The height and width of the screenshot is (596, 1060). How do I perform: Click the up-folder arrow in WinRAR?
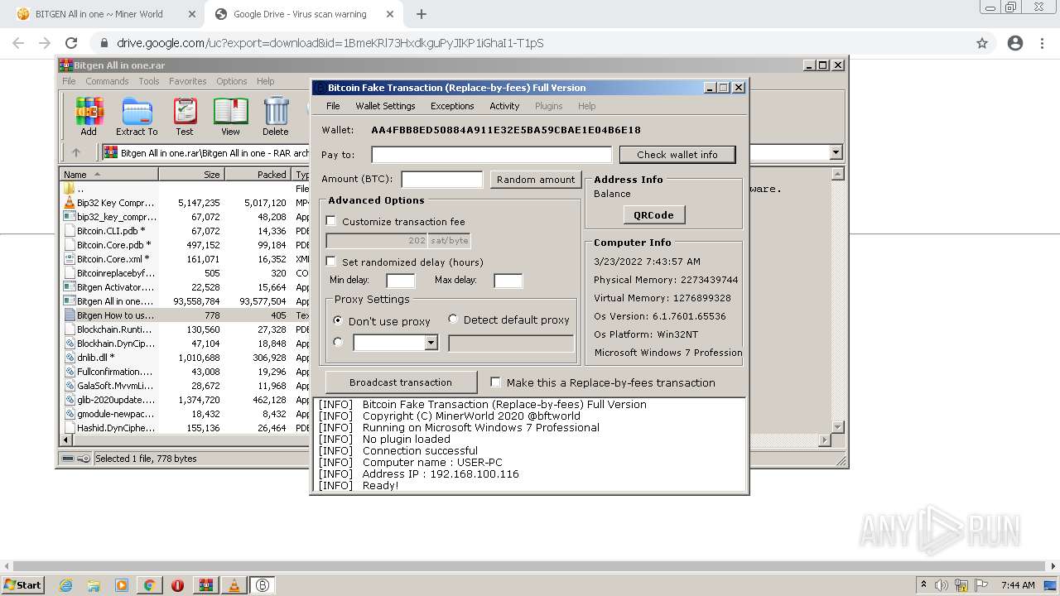[x=76, y=152]
